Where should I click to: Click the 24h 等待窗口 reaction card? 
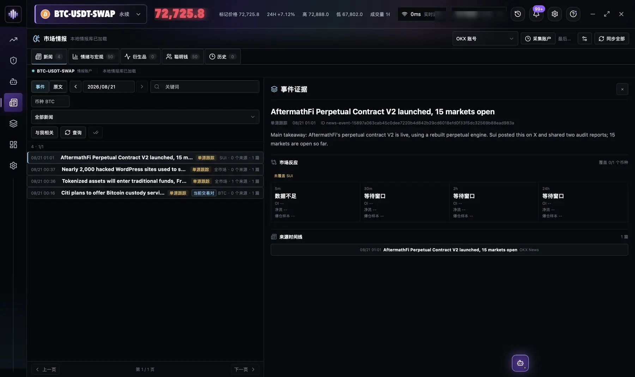coord(583,202)
